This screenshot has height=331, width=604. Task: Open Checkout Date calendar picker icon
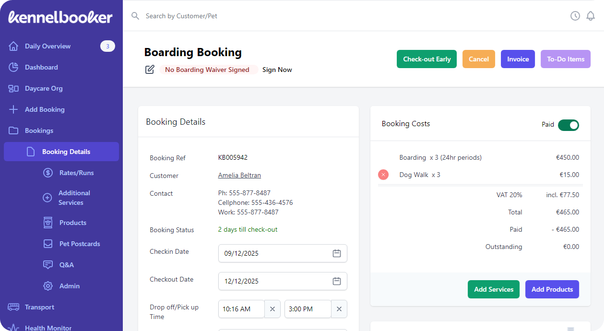(x=337, y=281)
